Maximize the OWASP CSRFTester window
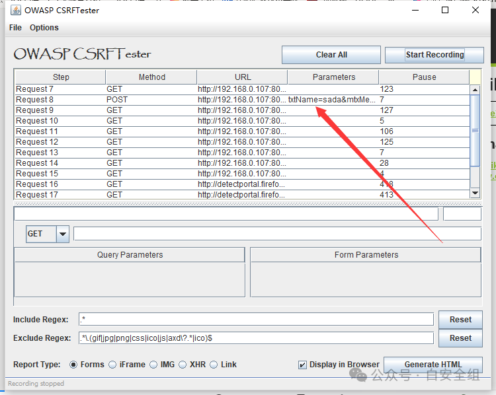 [x=445, y=10]
